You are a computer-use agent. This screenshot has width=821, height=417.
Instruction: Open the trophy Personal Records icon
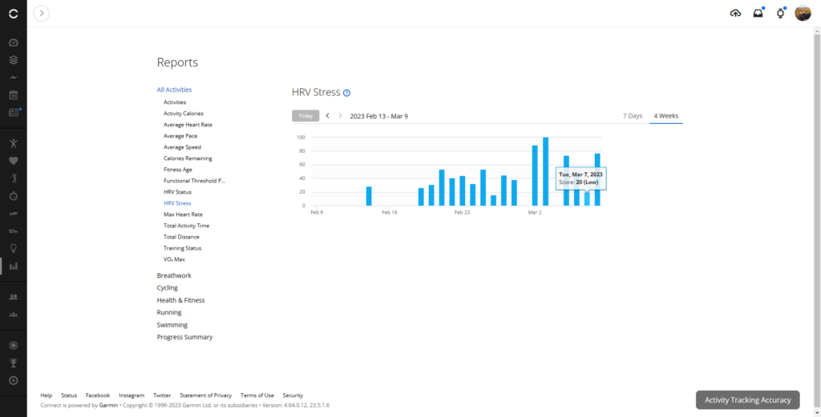[x=14, y=363]
